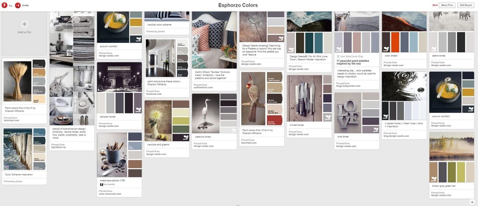Click the red swatch on the cardinal bird pin
Image resolution: width=478 pixels, height=206 pixels.
coord(275,120)
